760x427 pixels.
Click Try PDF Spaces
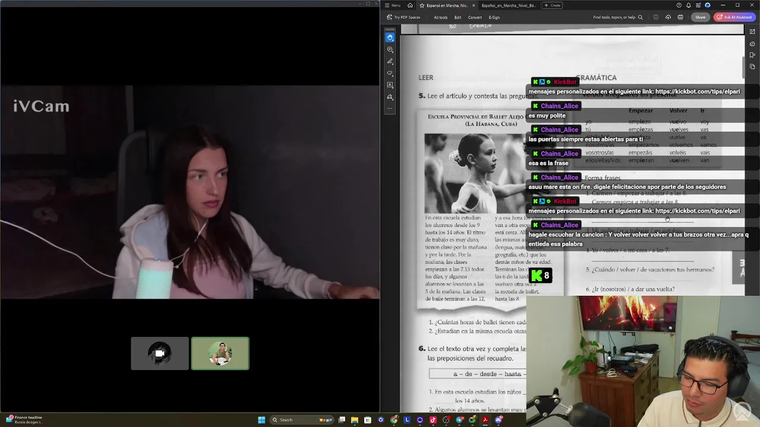pyautogui.click(x=403, y=17)
